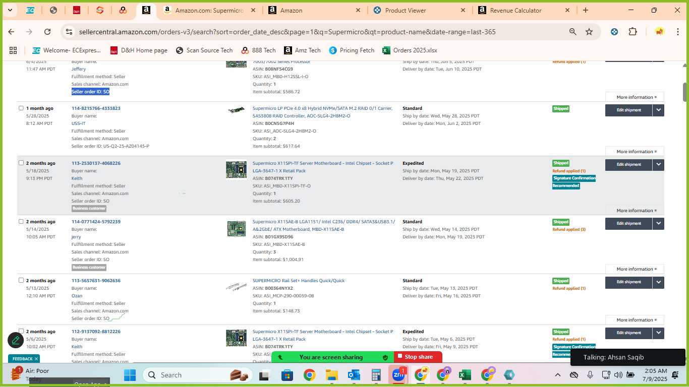Open the D&H Home page bookmark

click(139, 50)
